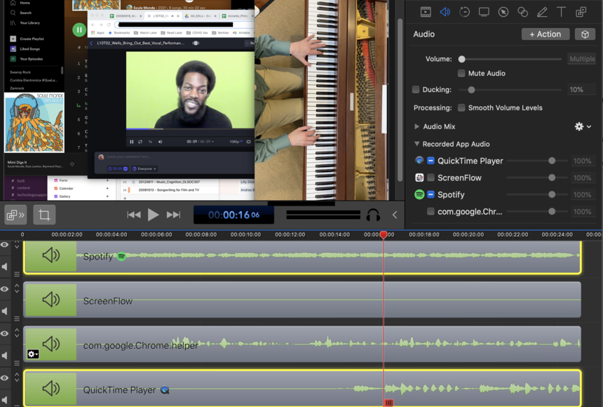Open the Touch Callout inspector tab
603x407 pixels.
[x=522, y=12]
